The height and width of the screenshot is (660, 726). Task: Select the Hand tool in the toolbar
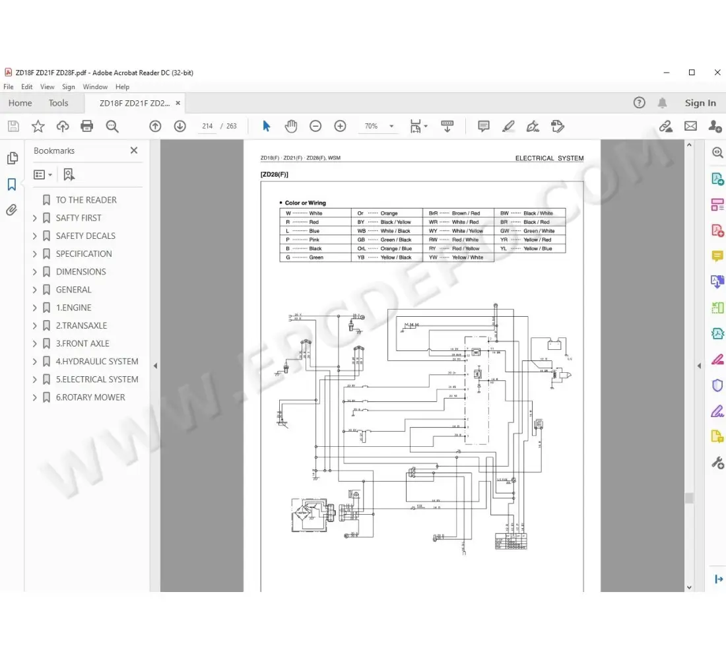[x=290, y=126]
